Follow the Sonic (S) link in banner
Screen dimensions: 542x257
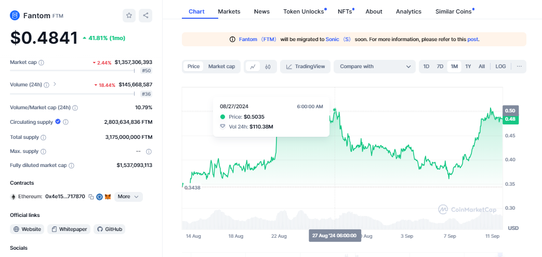pyautogui.click(x=338, y=40)
